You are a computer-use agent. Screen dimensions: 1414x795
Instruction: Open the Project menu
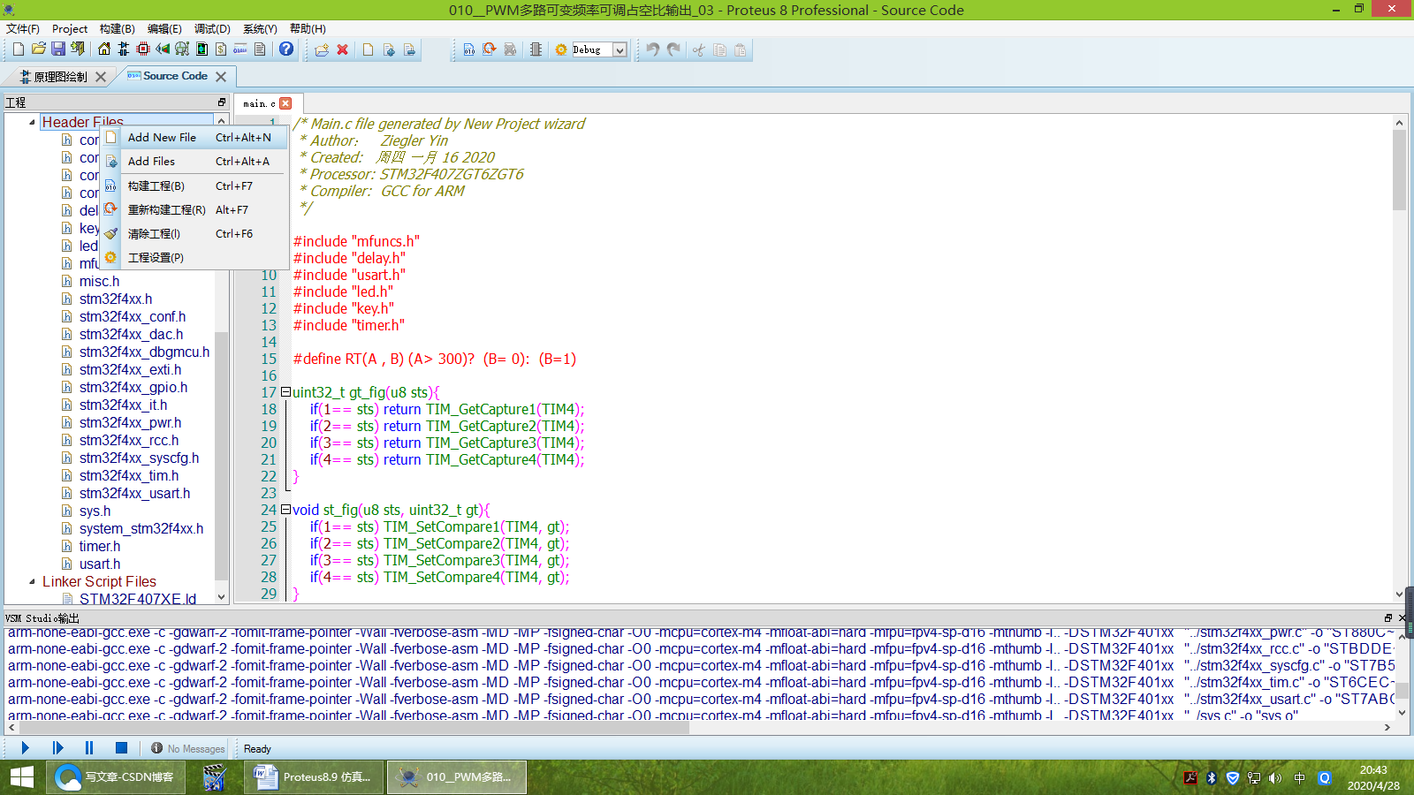[x=70, y=29]
